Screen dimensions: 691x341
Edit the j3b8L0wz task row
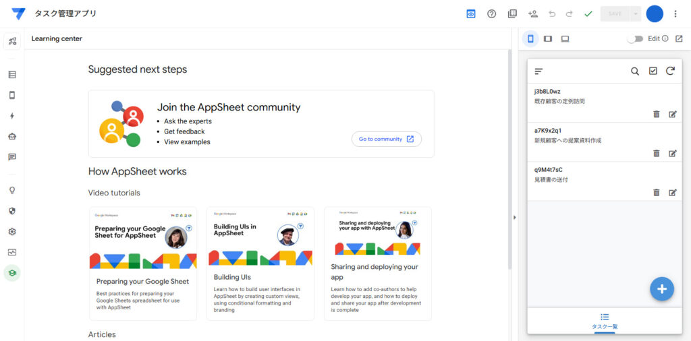click(x=673, y=115)
